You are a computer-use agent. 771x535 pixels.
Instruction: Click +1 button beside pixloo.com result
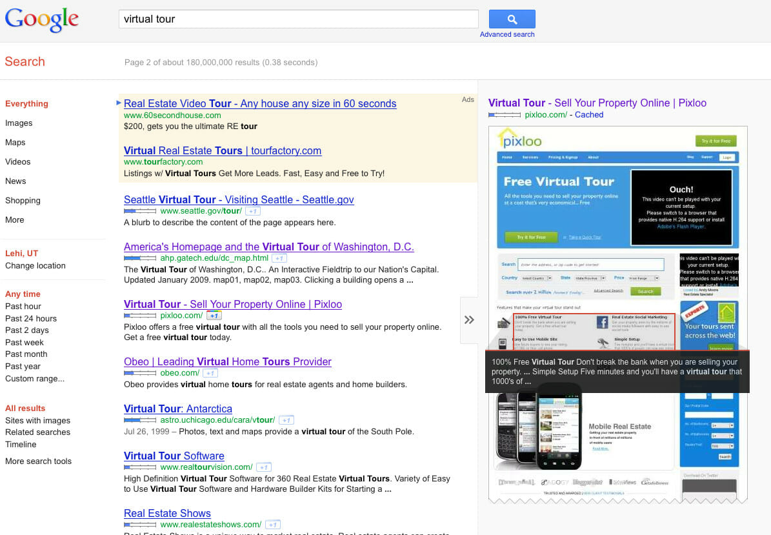214,316
